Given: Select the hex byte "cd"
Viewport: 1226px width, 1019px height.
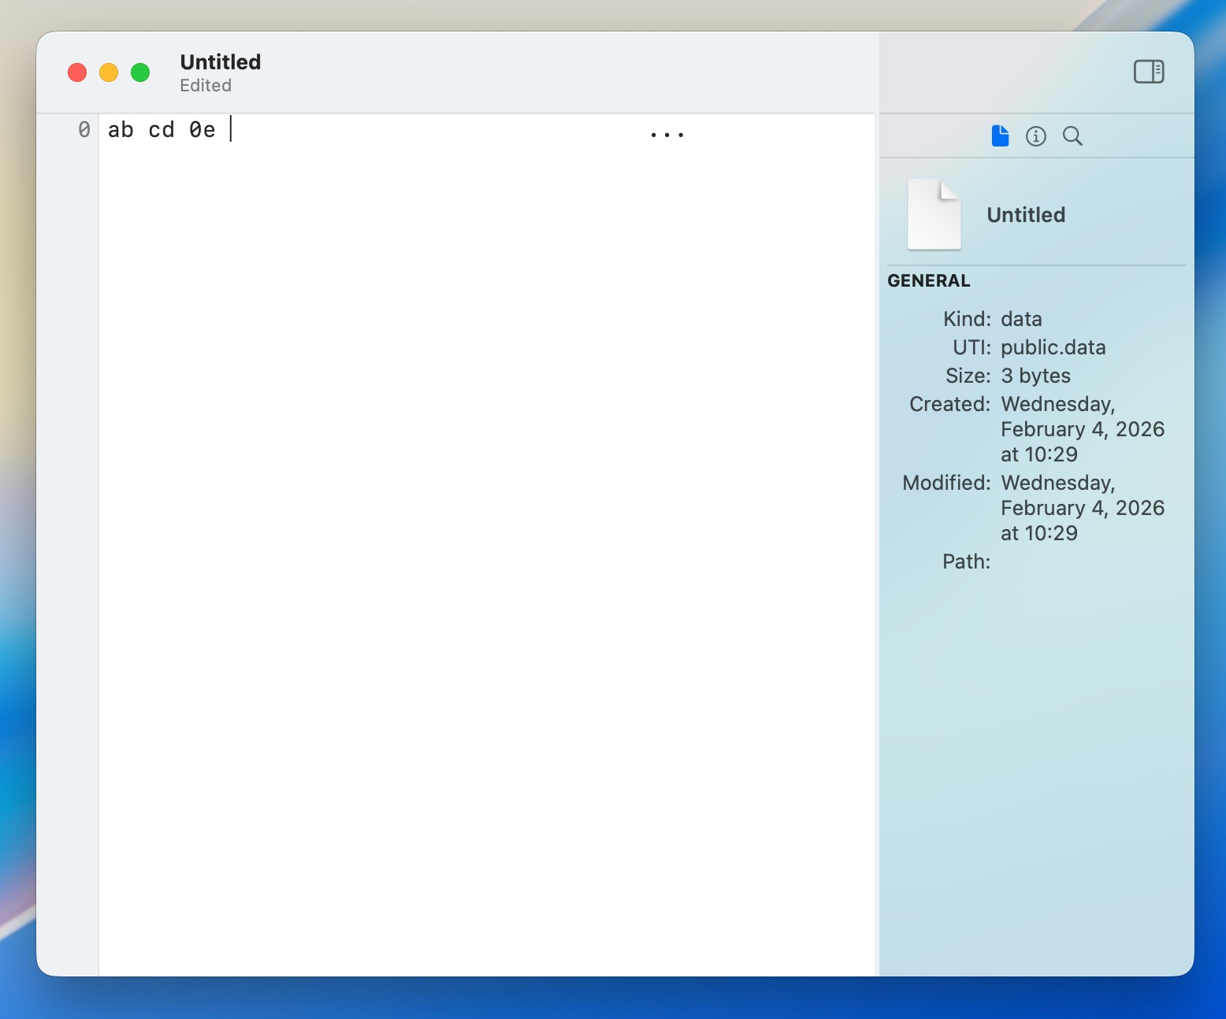Looking at the screenshot, I should point(162,130).
